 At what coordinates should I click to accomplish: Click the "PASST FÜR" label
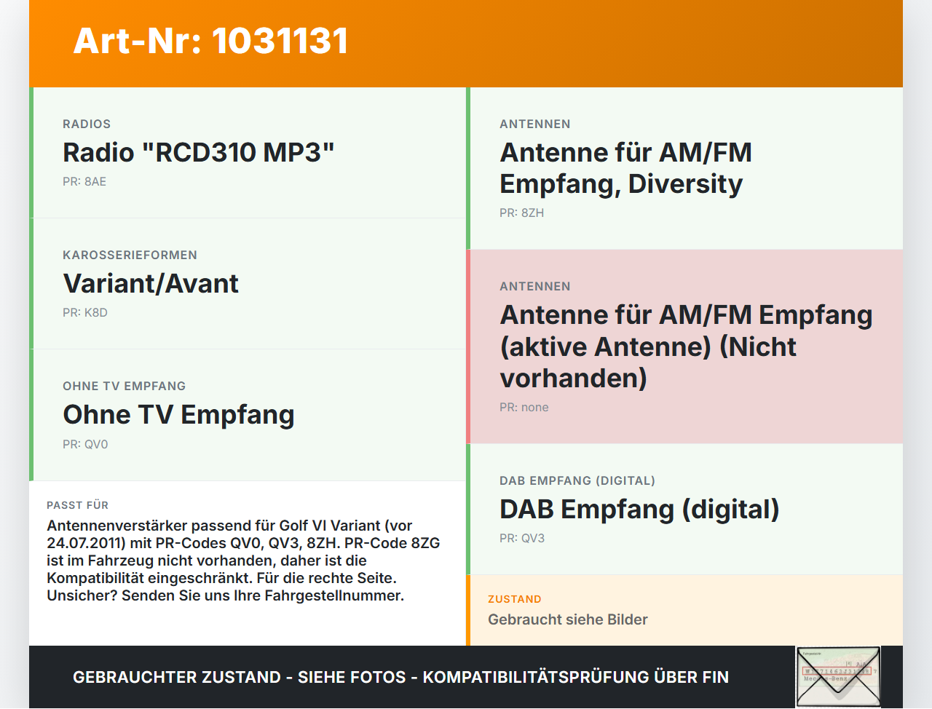click(x=77, y=505)
